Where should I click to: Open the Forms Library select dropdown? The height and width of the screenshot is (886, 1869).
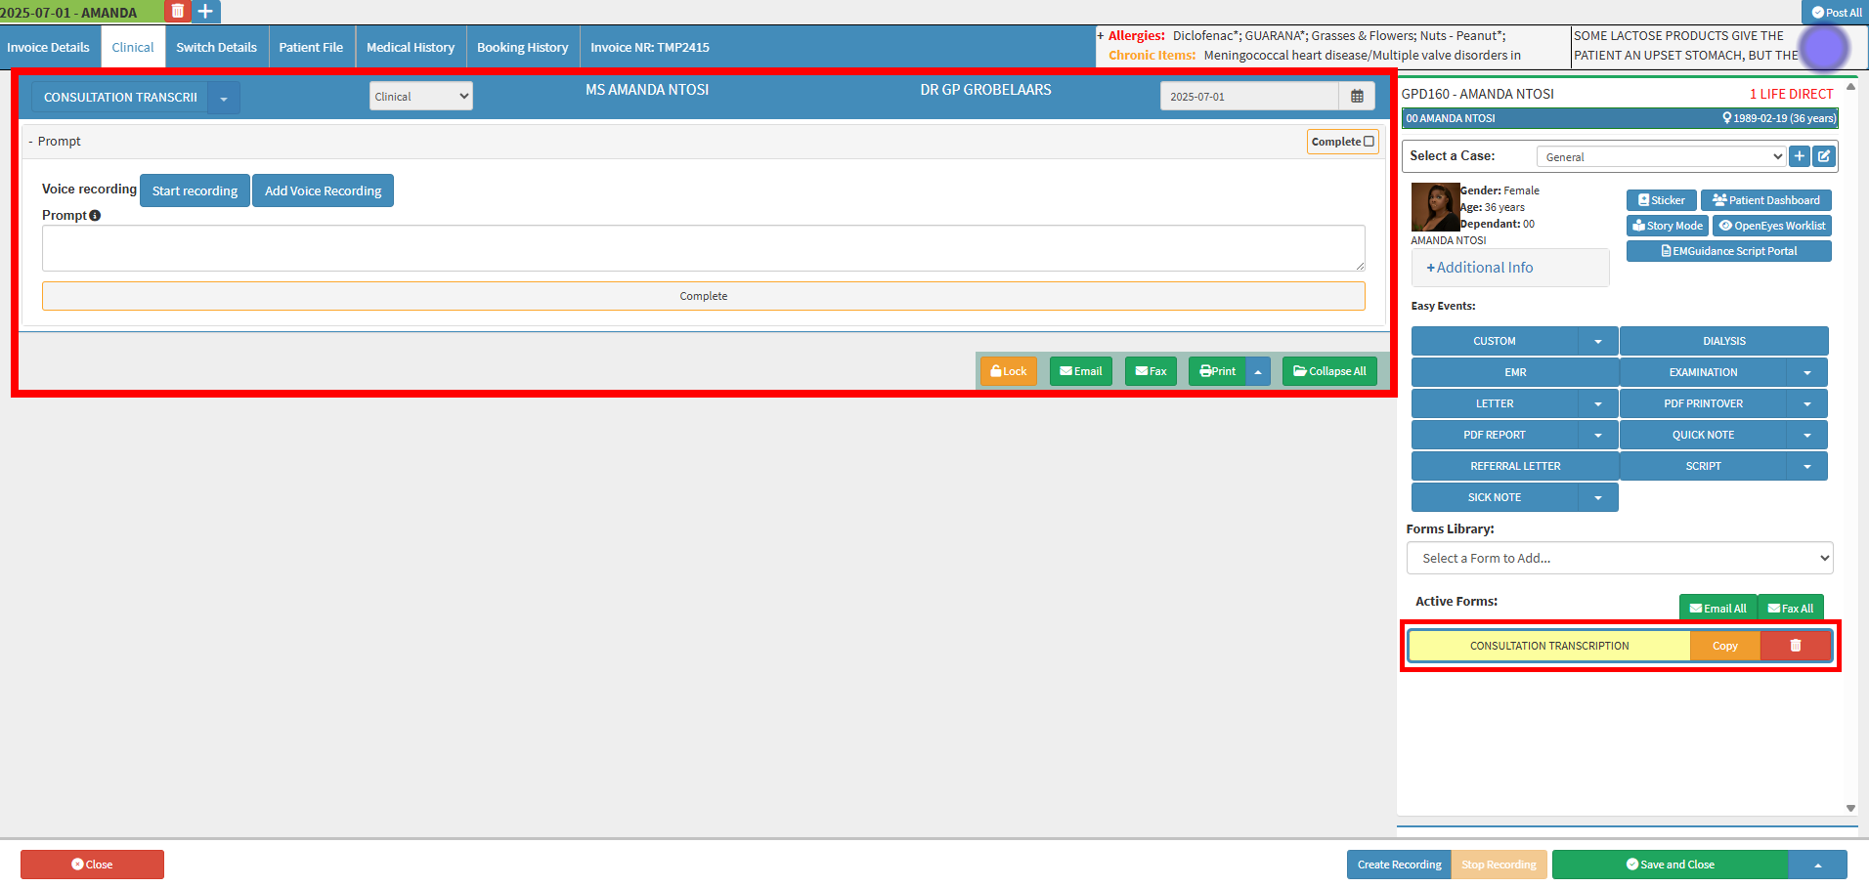pos(1620,558)
